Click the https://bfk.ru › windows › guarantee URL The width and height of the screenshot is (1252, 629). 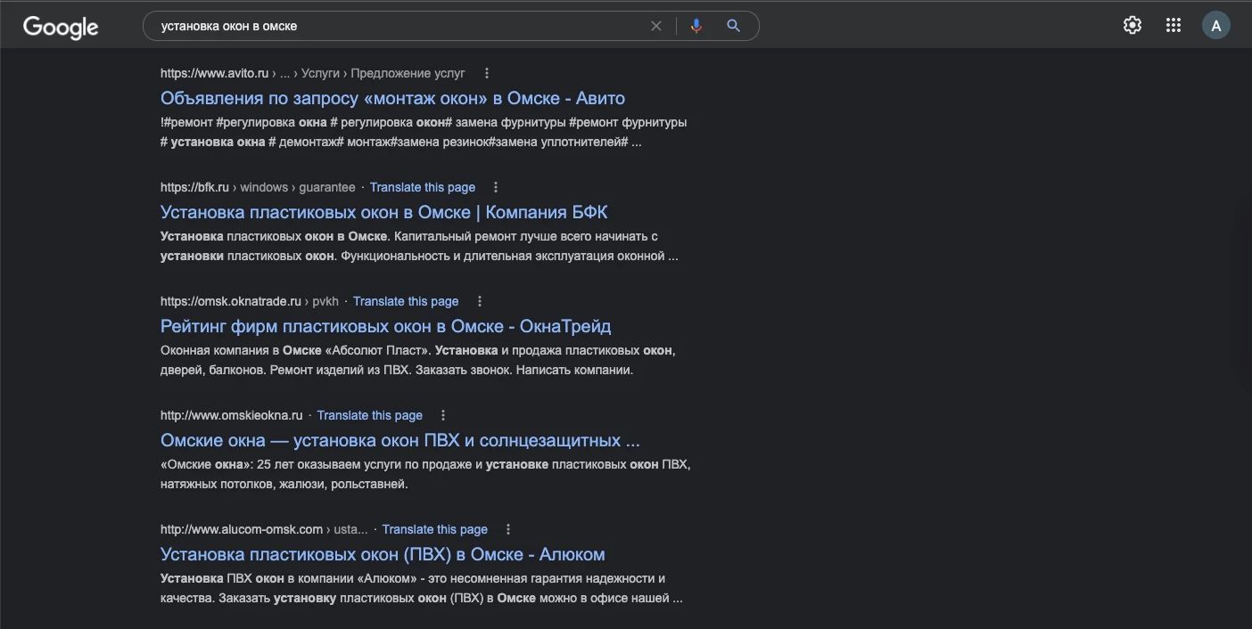click(258, 187)
